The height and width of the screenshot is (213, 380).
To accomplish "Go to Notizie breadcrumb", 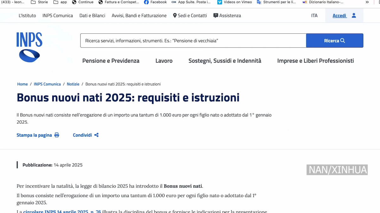I will tap(73, 84).
